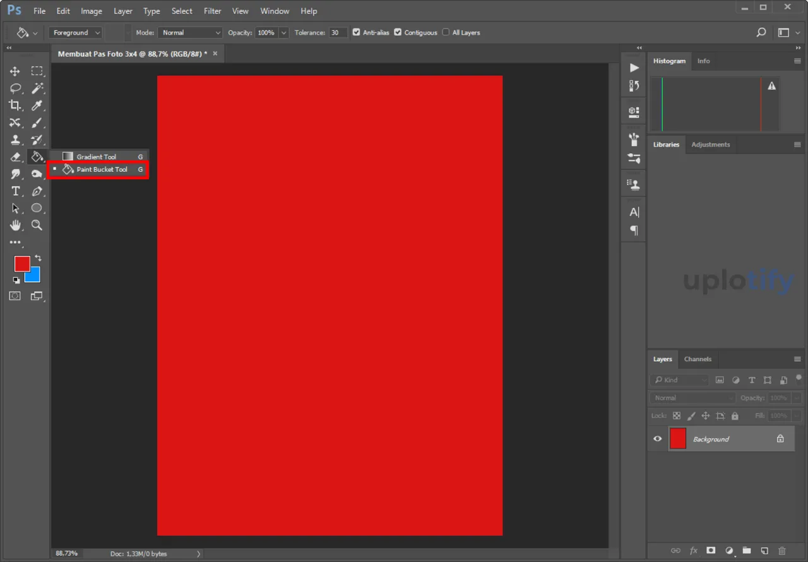
Task: Select the Brush tool
Action: point(37,123)
